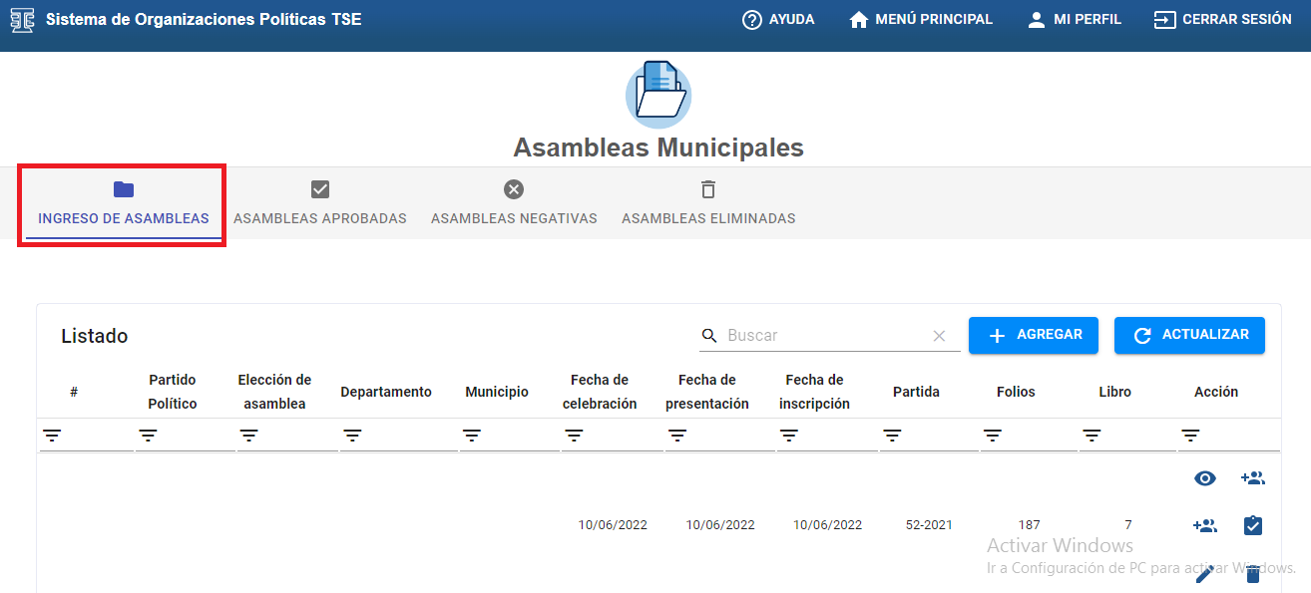
Task: Select the Ingreso de Asambleas tab
Action: pyautogui.click(x=124, y=203)
